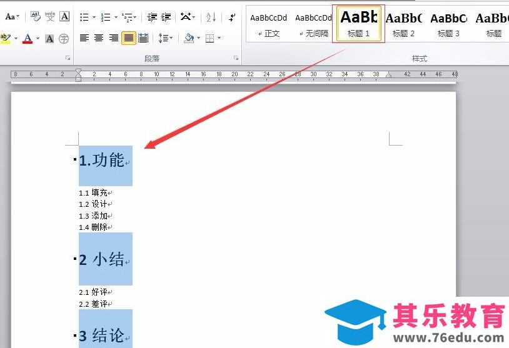Apply the 标题 1 style
The image size is (509, 348).
(x=359, y=24)
